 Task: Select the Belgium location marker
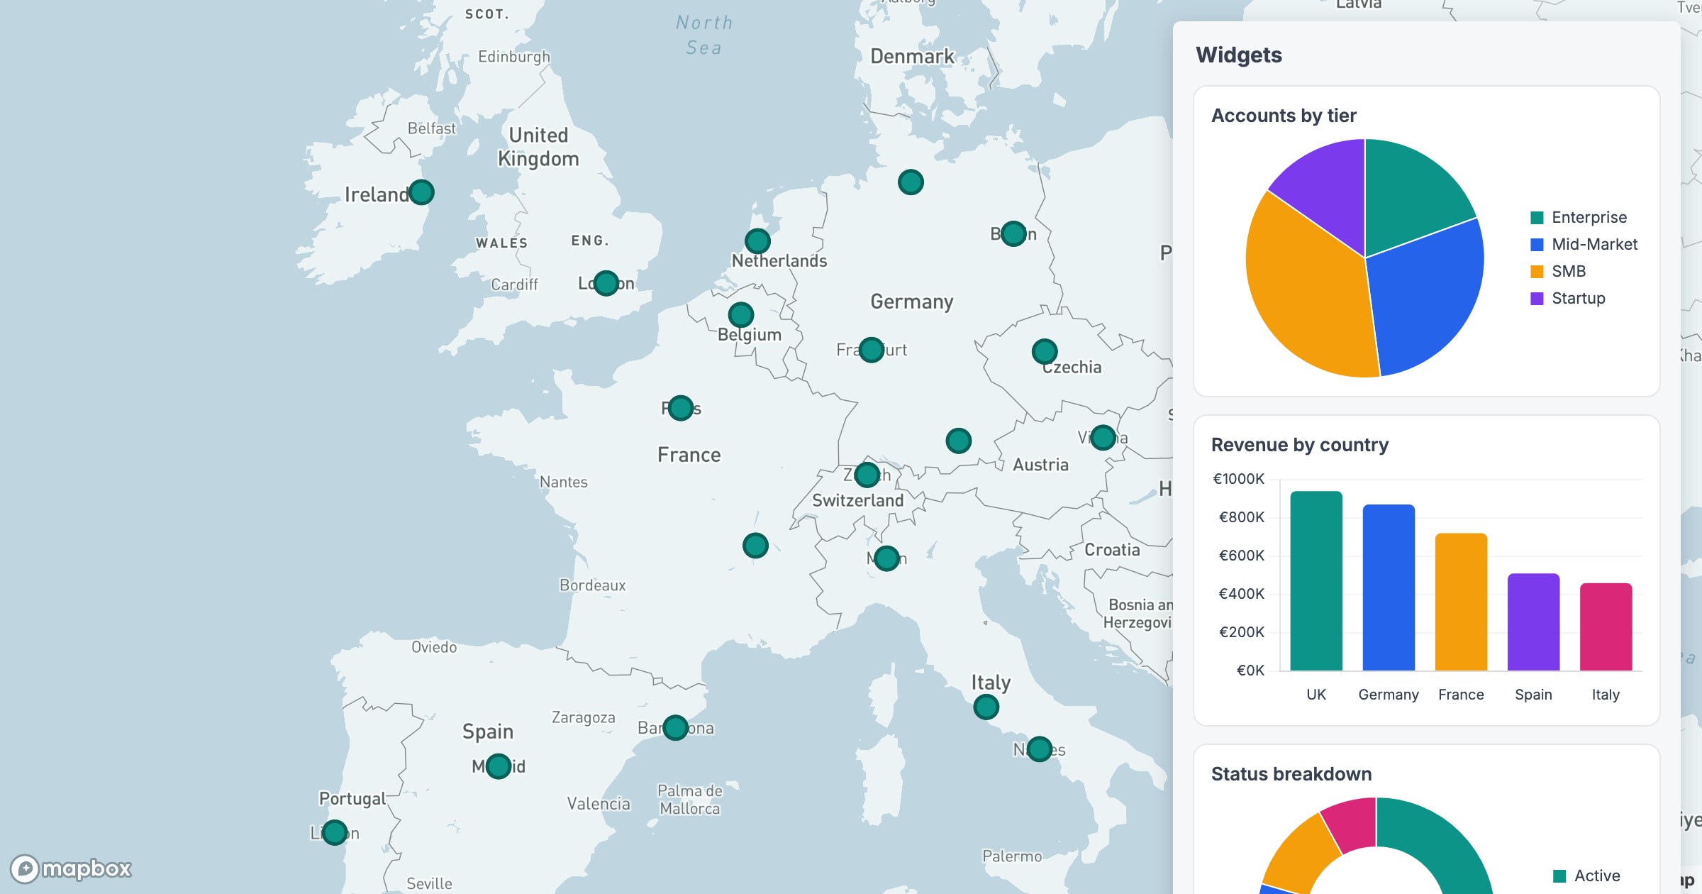click(740, 314)
